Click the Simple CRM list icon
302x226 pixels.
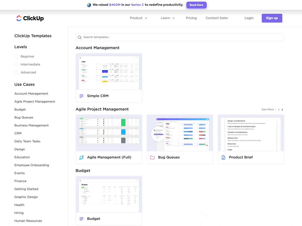[x=82, y=96]
